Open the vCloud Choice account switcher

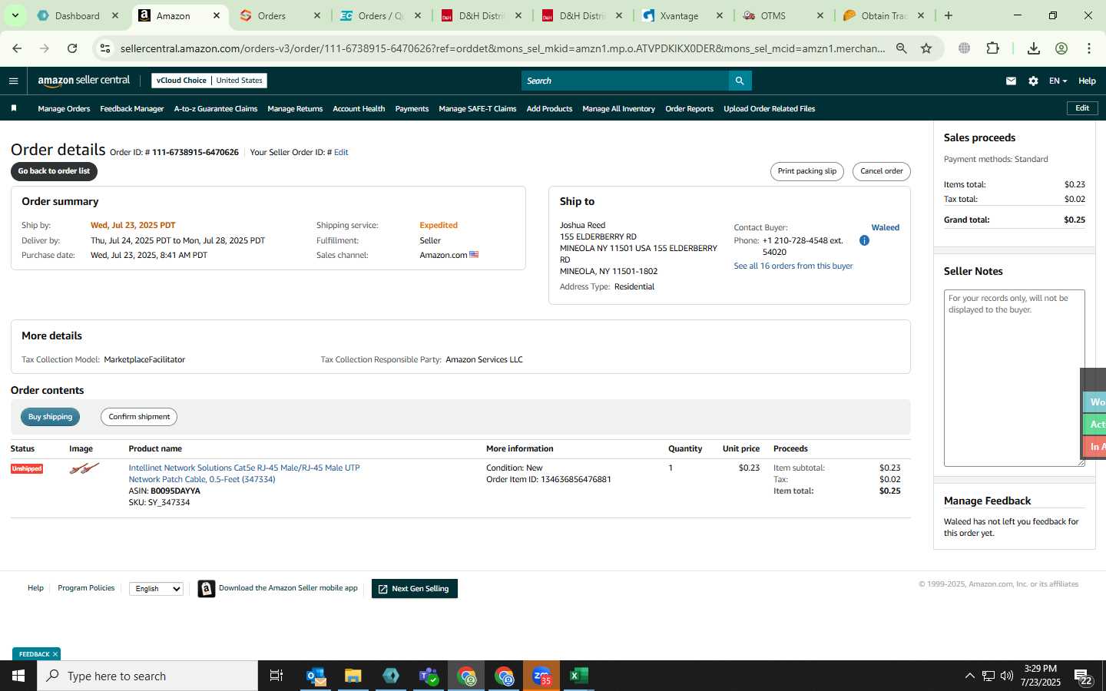[210, 81]
